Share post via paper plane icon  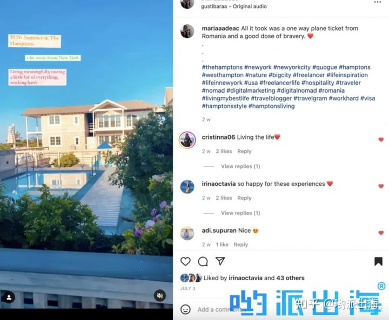220,261
